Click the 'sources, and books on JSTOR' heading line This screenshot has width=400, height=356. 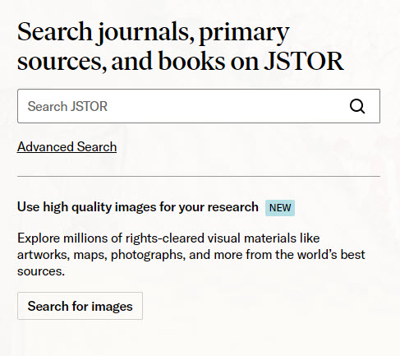pos(181,61)
